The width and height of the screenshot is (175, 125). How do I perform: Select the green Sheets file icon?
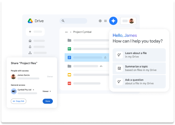tap(69, 49)
